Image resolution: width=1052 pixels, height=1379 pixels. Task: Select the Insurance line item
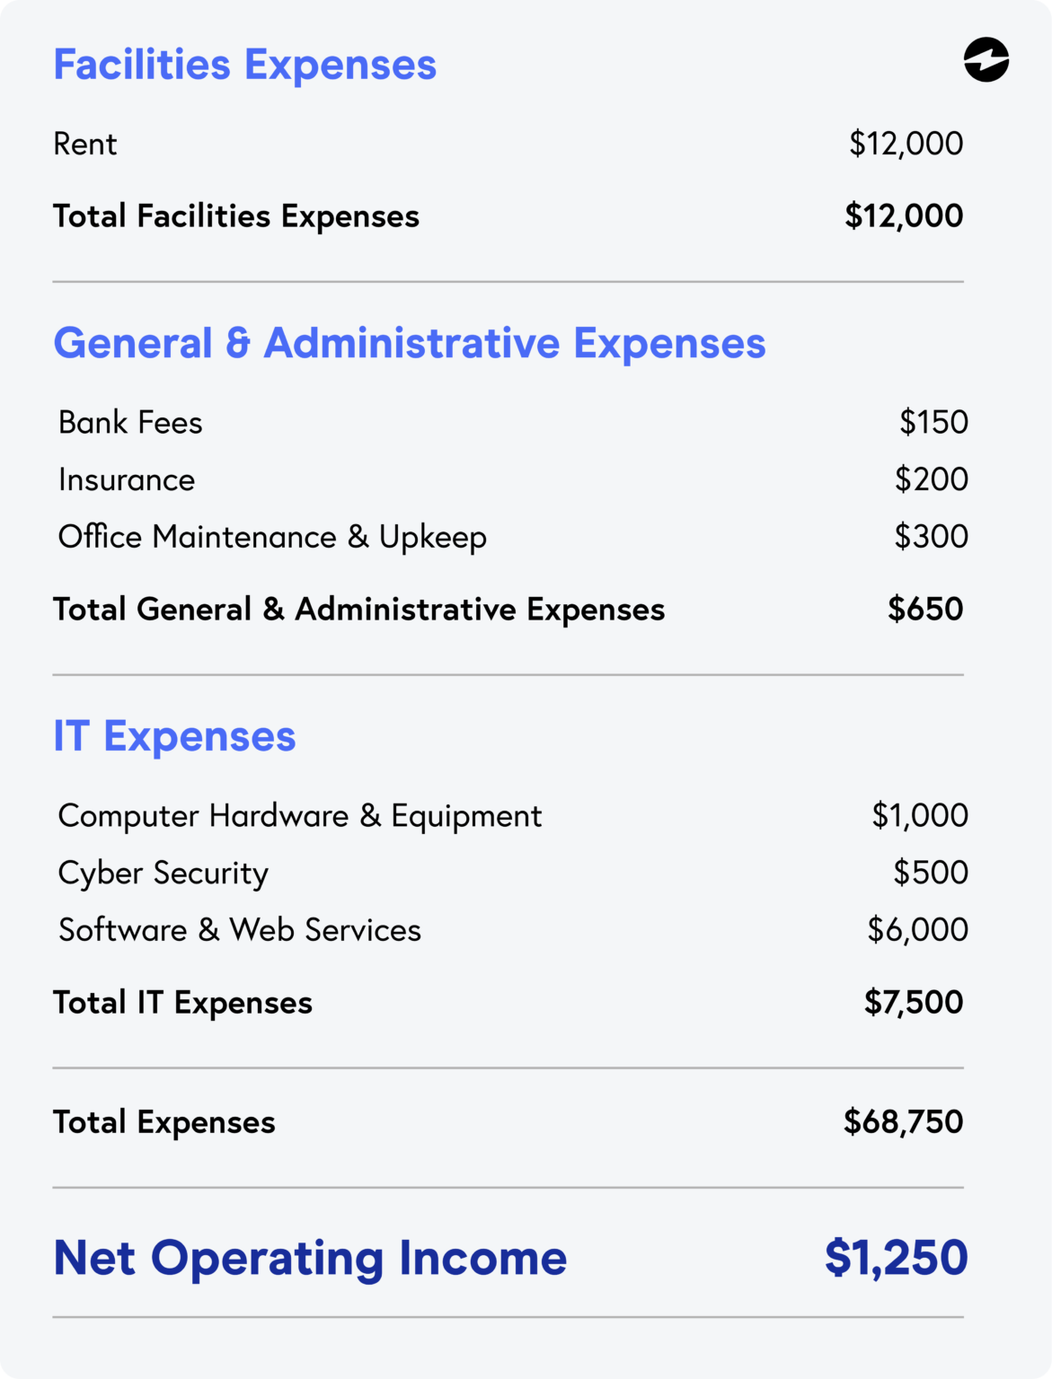[x=127, y=479]
